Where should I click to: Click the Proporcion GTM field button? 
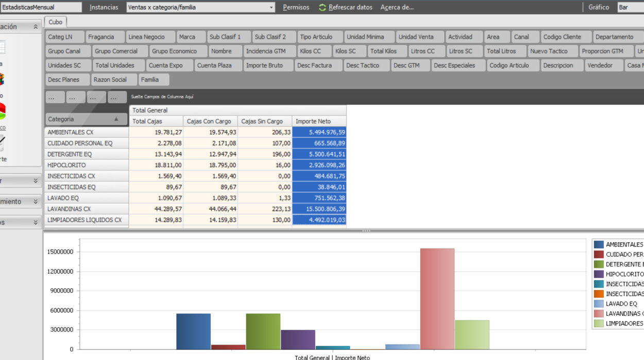tap(605, 51)
